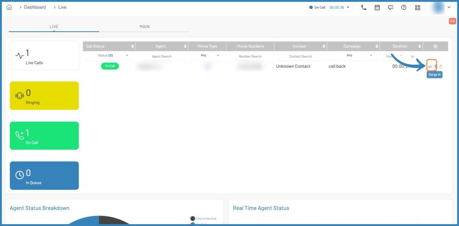Click the Real Time Agent Status heading
The height and width of the screenshot is (226, 459).
pos(261,208)
